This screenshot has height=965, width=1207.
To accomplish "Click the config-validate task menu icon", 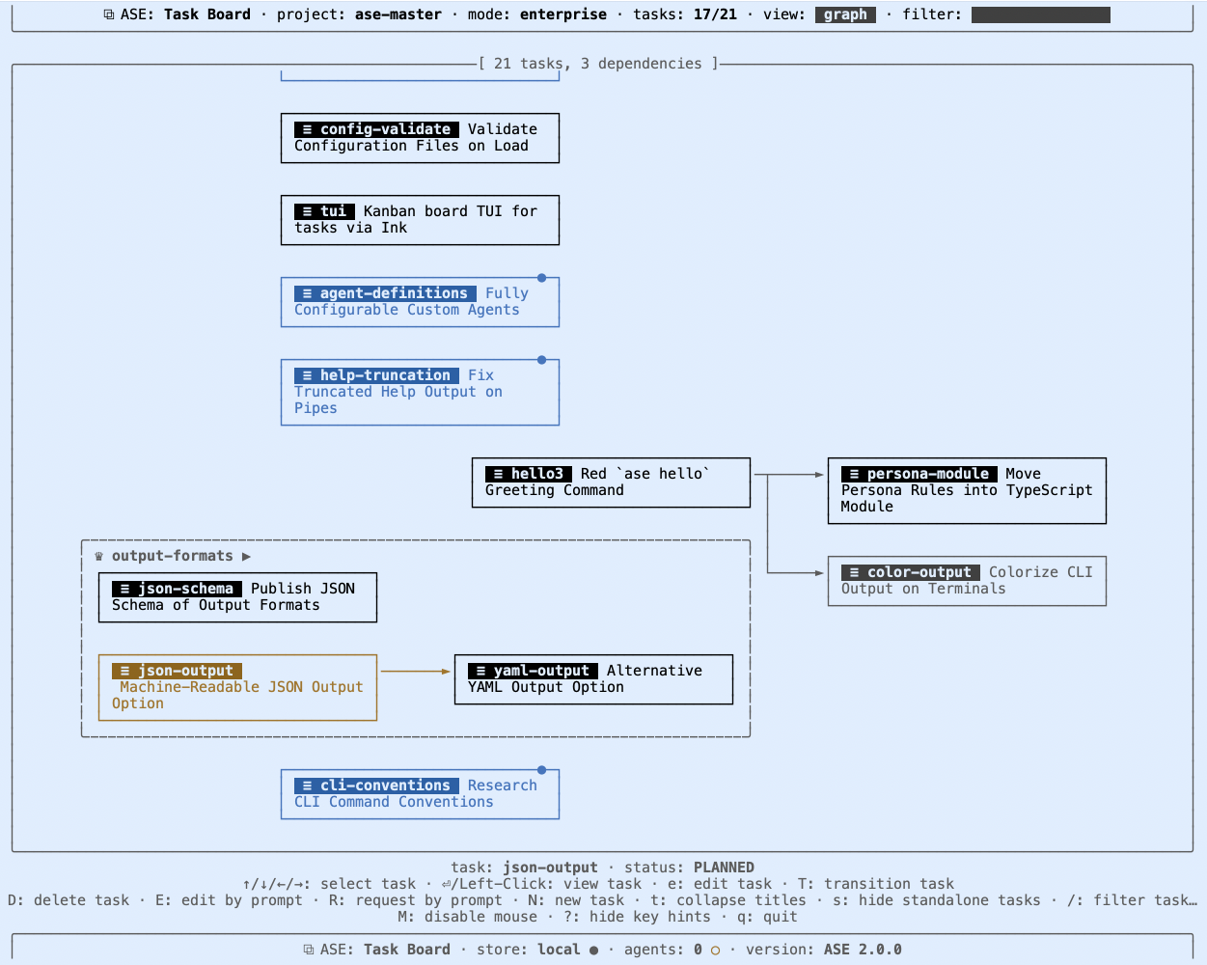I will click(x=308, y=129).
